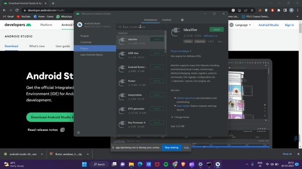
Task: Open Chrome extensions puzzle icon
Action: [278, 10]
